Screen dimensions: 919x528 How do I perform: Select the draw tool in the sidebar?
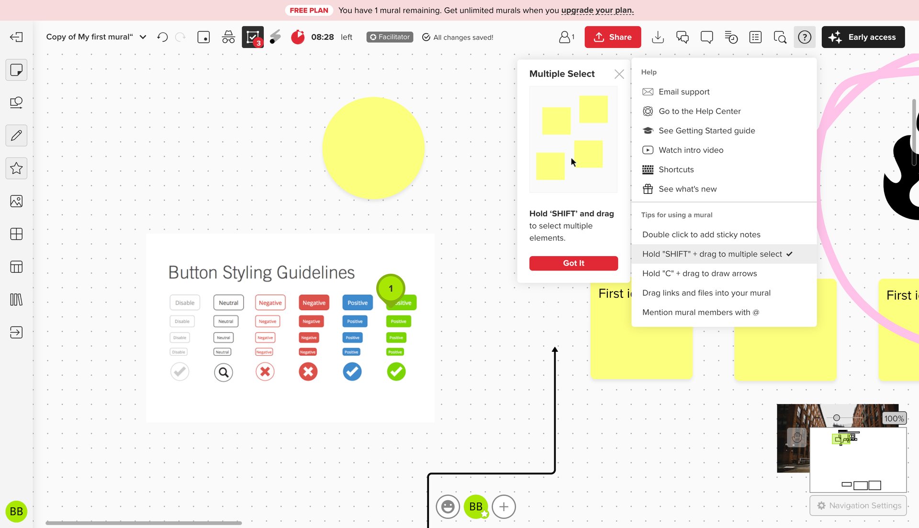tap(17, 135)
